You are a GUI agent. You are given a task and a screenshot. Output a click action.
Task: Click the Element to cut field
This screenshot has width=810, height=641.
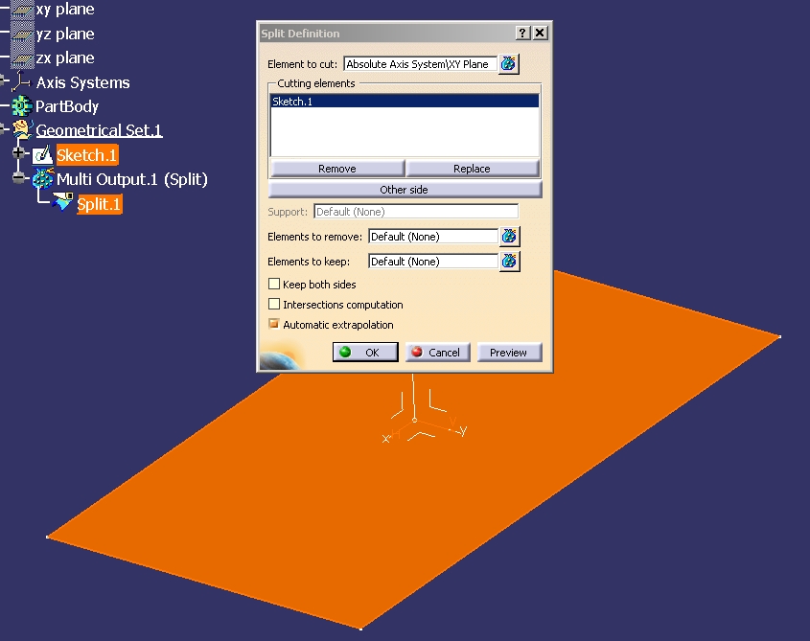click(420, 64)
